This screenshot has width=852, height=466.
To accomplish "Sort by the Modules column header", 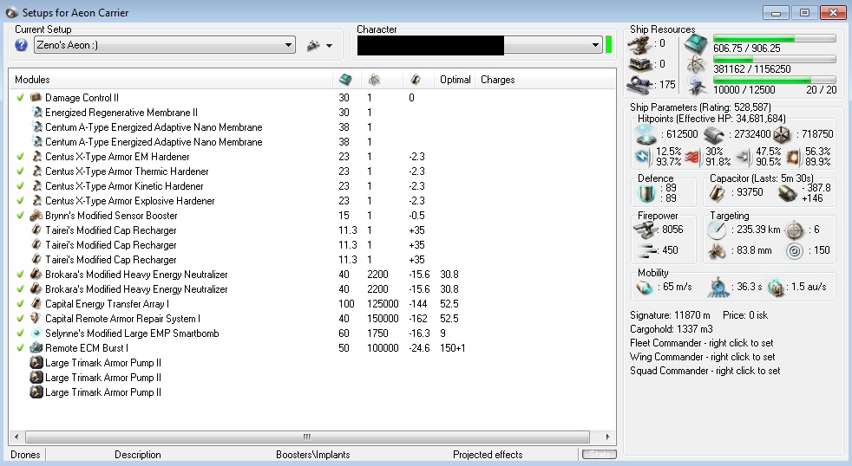I will pyautogui.click(x=32, y=80).
